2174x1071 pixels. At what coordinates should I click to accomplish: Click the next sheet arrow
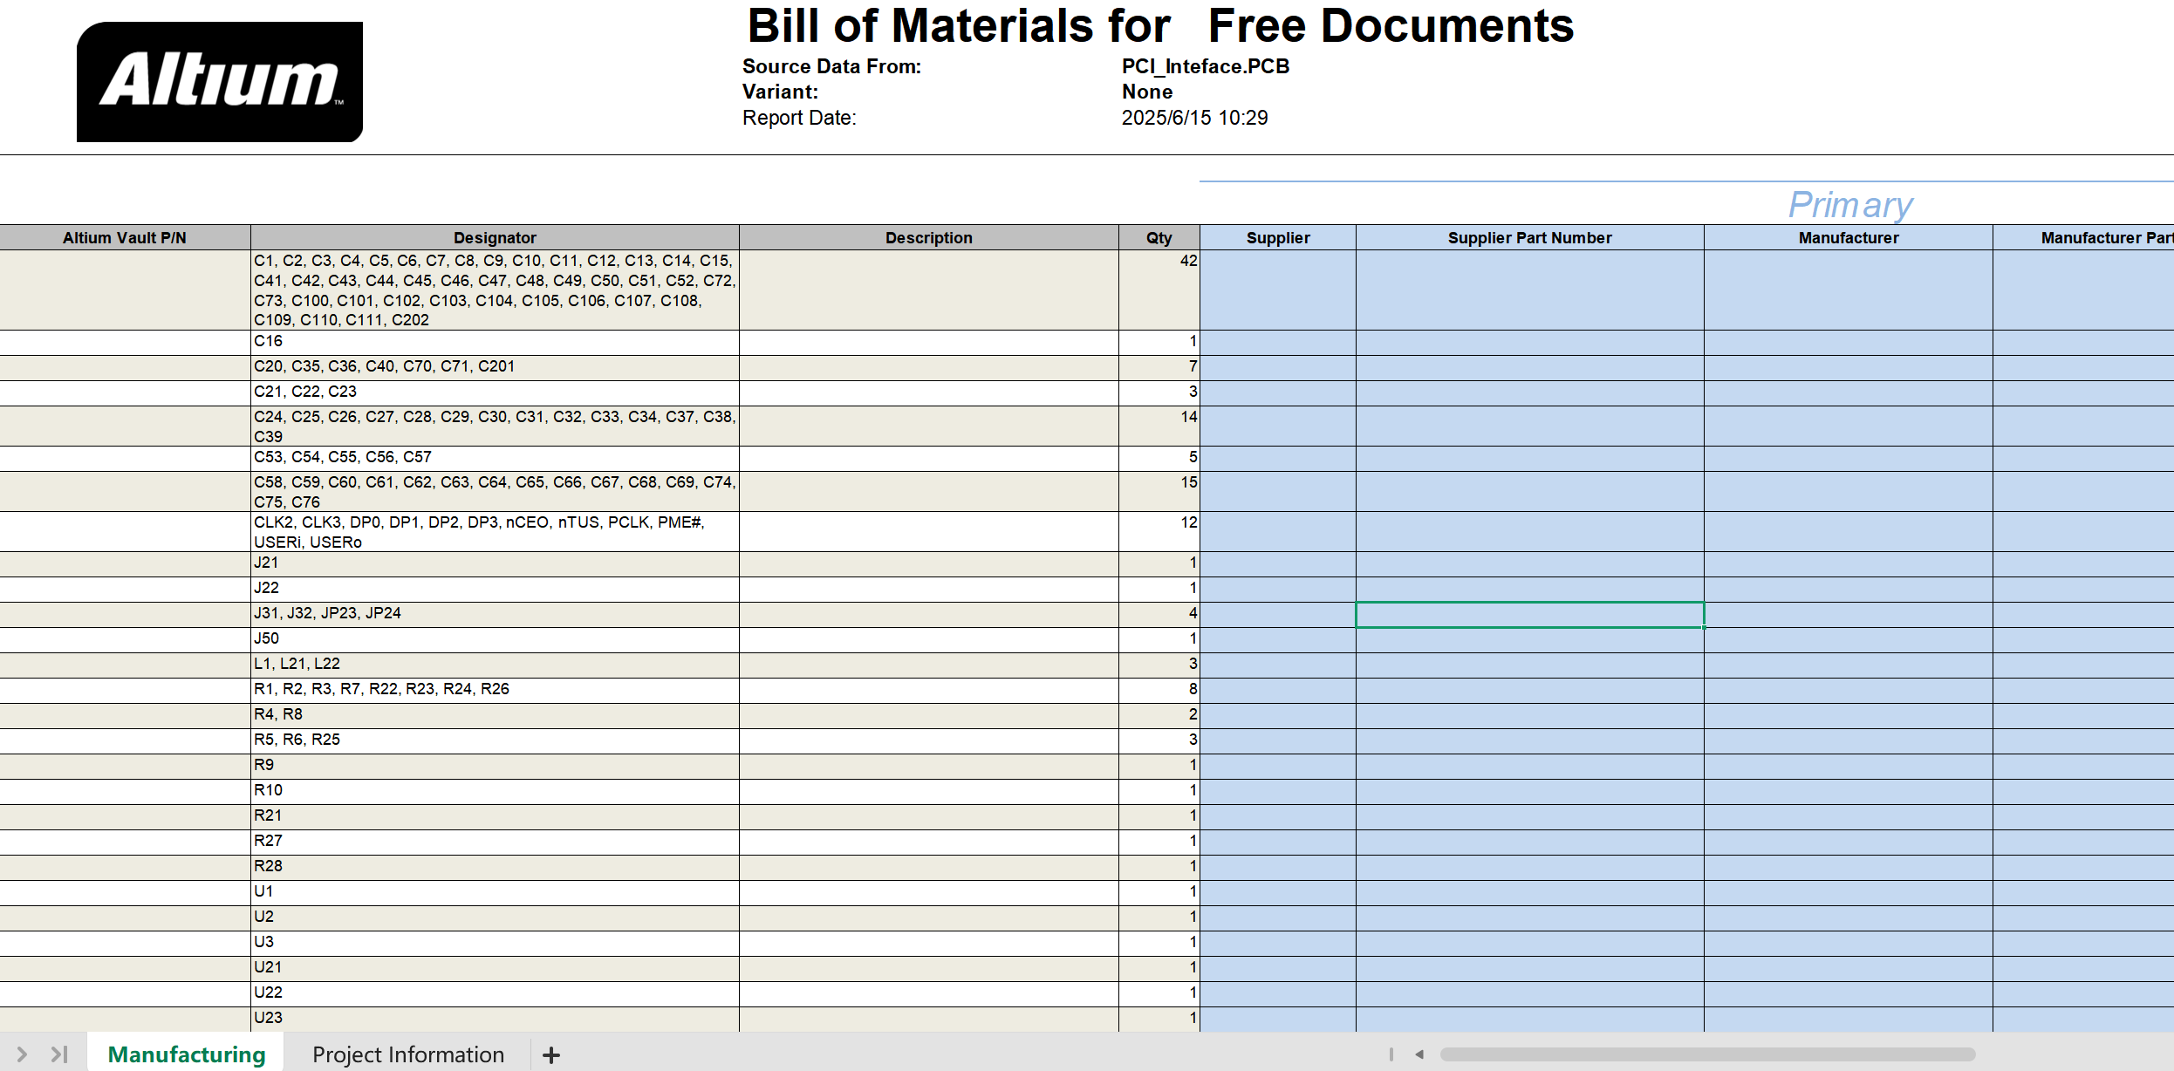coord(23,1054)
